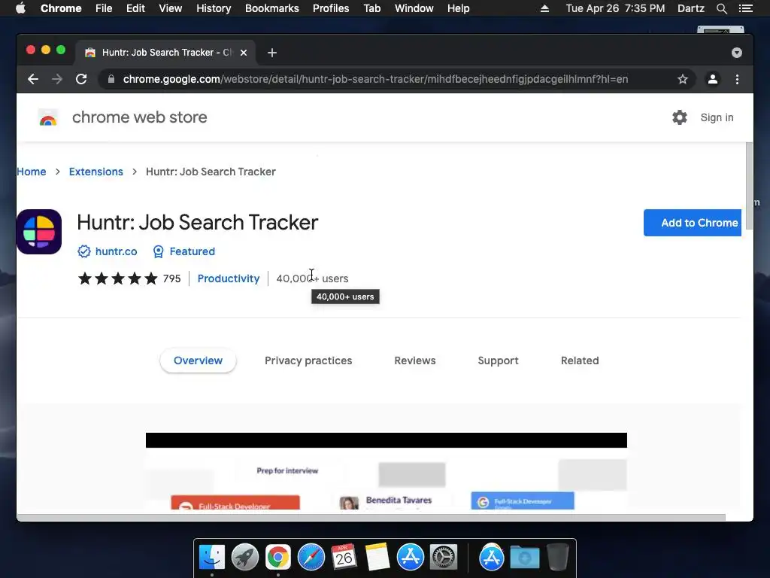Viewport: 770px width, 578px height.
Task: Open the Chrome profile avatar icon
Action: 713,79
